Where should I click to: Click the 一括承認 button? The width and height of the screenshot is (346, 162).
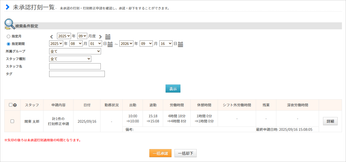160,153
